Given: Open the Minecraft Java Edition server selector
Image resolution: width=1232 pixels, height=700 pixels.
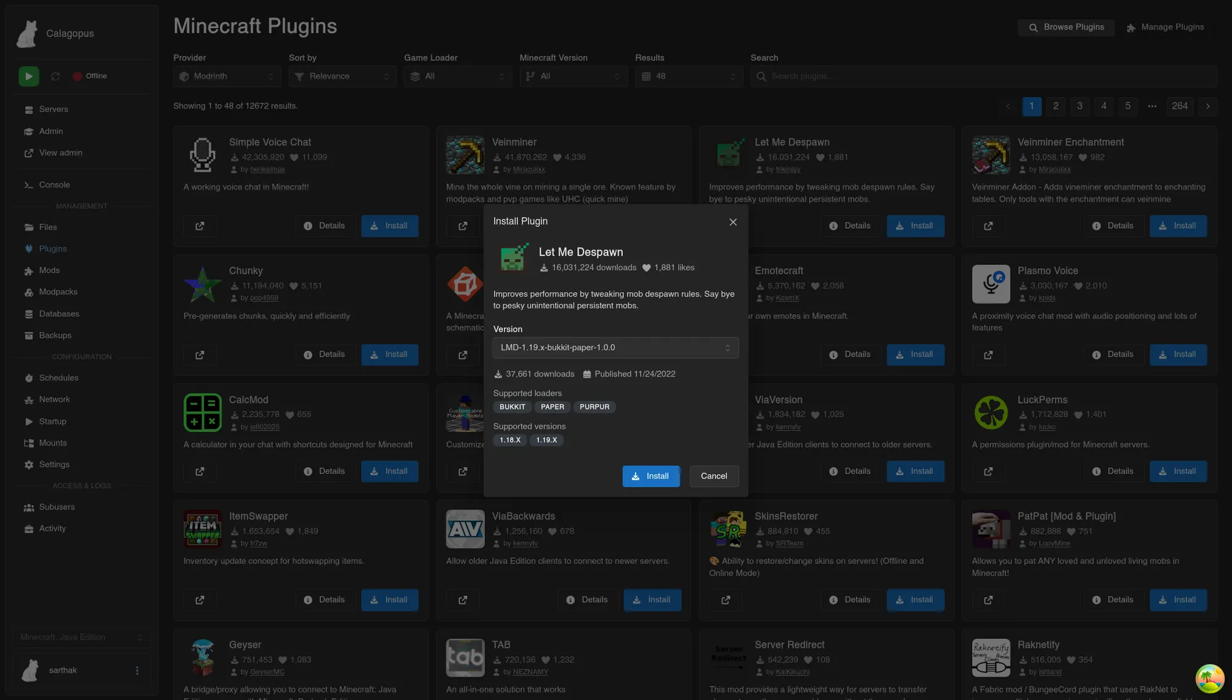Looking at the screenshot, I should coord(81,637).
